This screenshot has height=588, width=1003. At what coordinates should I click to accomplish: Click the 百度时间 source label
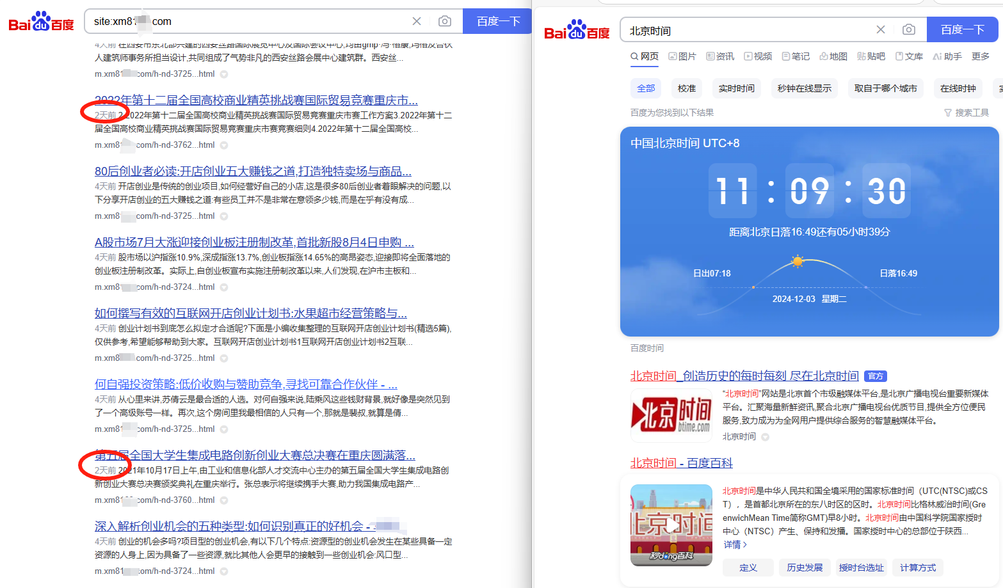click(x=647, y=348)
